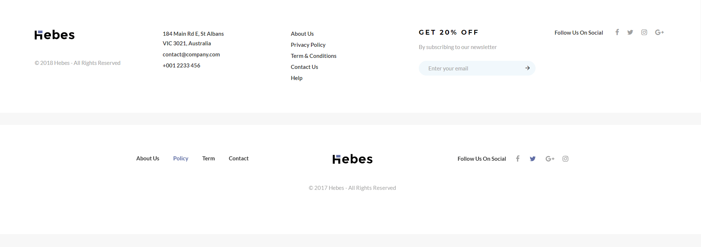Click Facebook icon in lower footer
Screen dimensions: 701x247
pyautogui.click(x=518, y=159)
